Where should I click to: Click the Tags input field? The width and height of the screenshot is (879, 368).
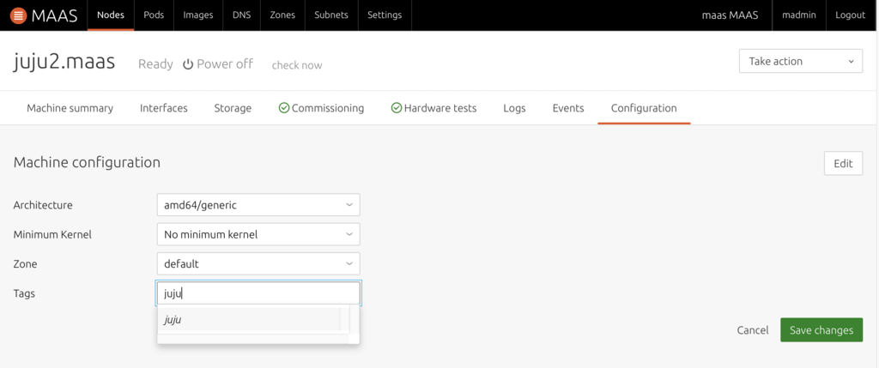point(258,293)
